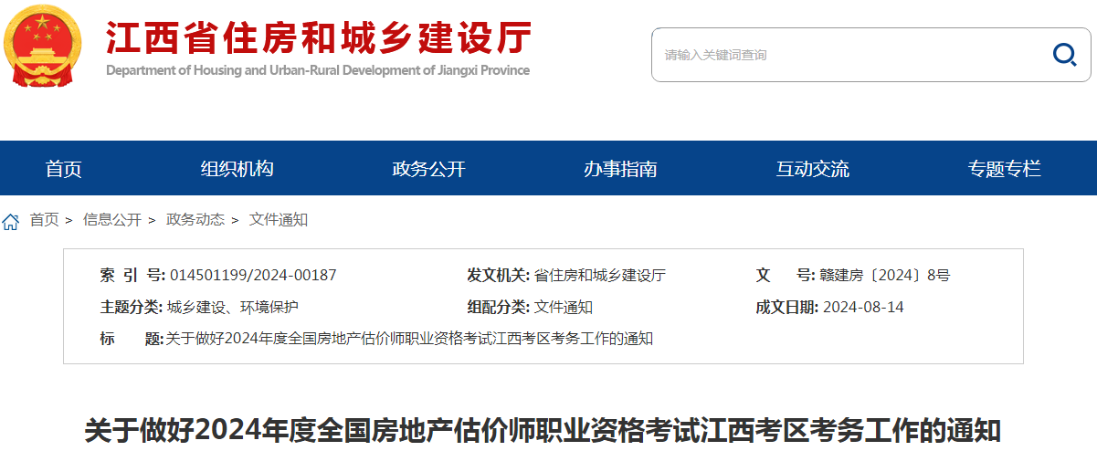Open 首页 in the blue navigation bar
This screenshot has width=1097, height=451.
tap(64, 169)
